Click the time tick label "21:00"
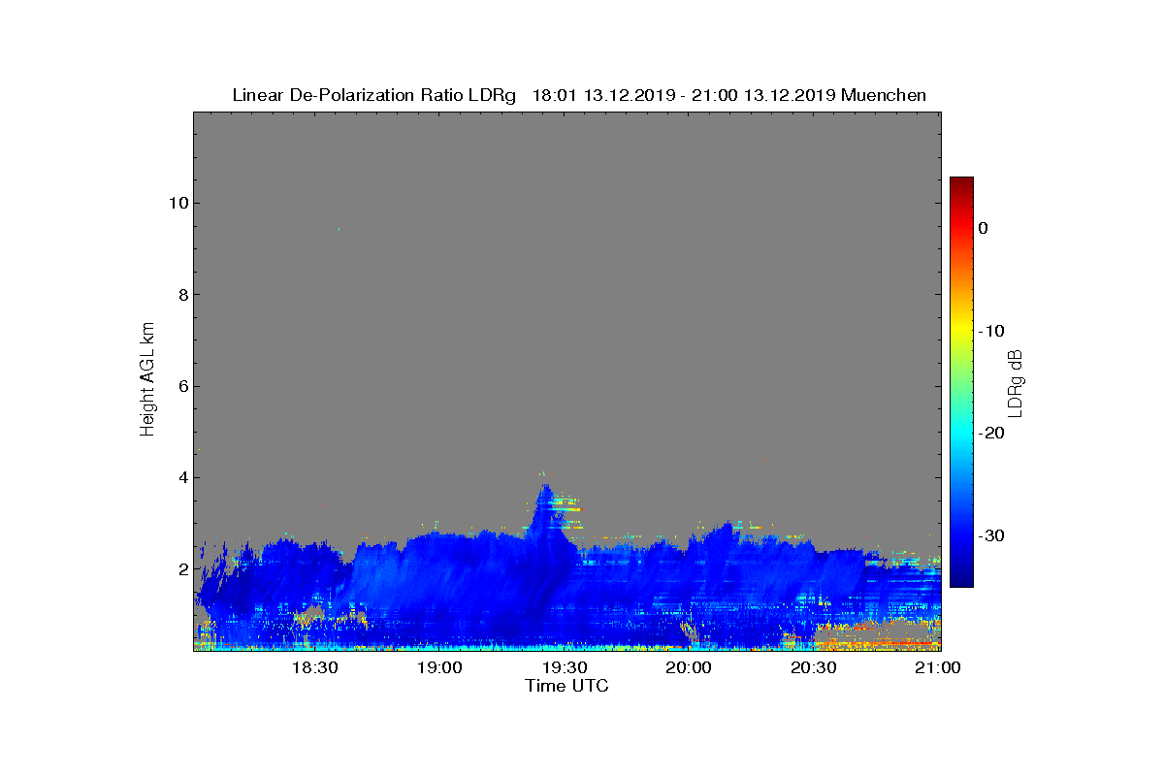Image resolution: width=1164 pixels, height=776 pixels. click(939, 667)
